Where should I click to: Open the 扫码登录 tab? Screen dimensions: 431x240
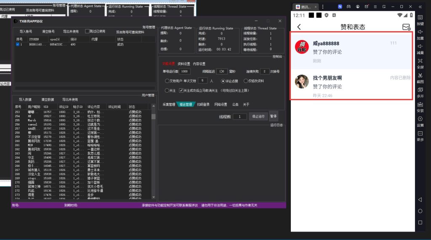tap(203, 104)
